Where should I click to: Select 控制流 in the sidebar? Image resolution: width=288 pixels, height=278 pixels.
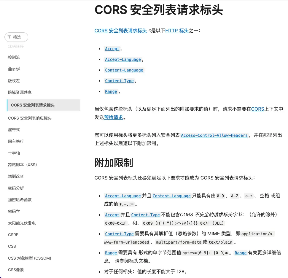coord(14,57)
